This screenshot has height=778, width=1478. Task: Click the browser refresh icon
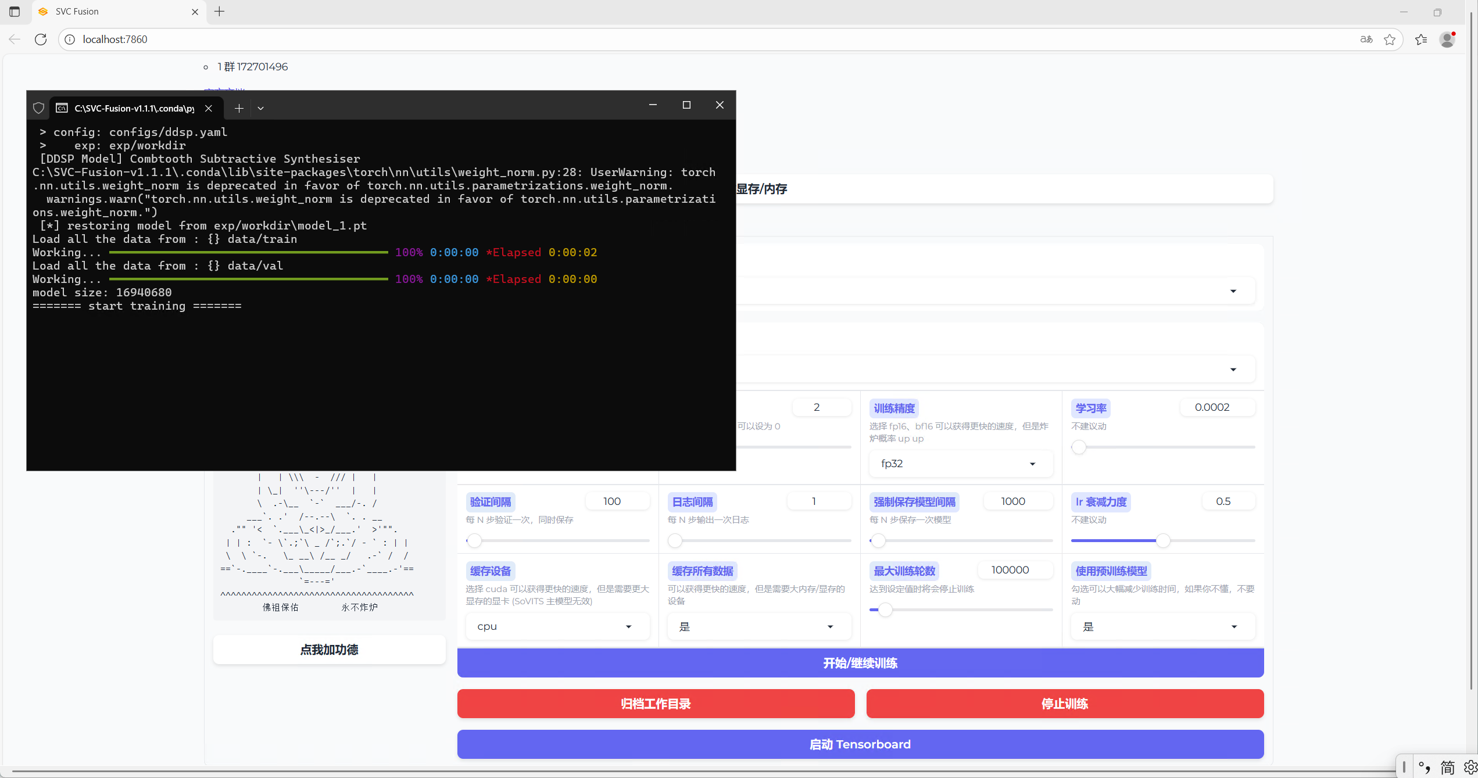(41, 39)
